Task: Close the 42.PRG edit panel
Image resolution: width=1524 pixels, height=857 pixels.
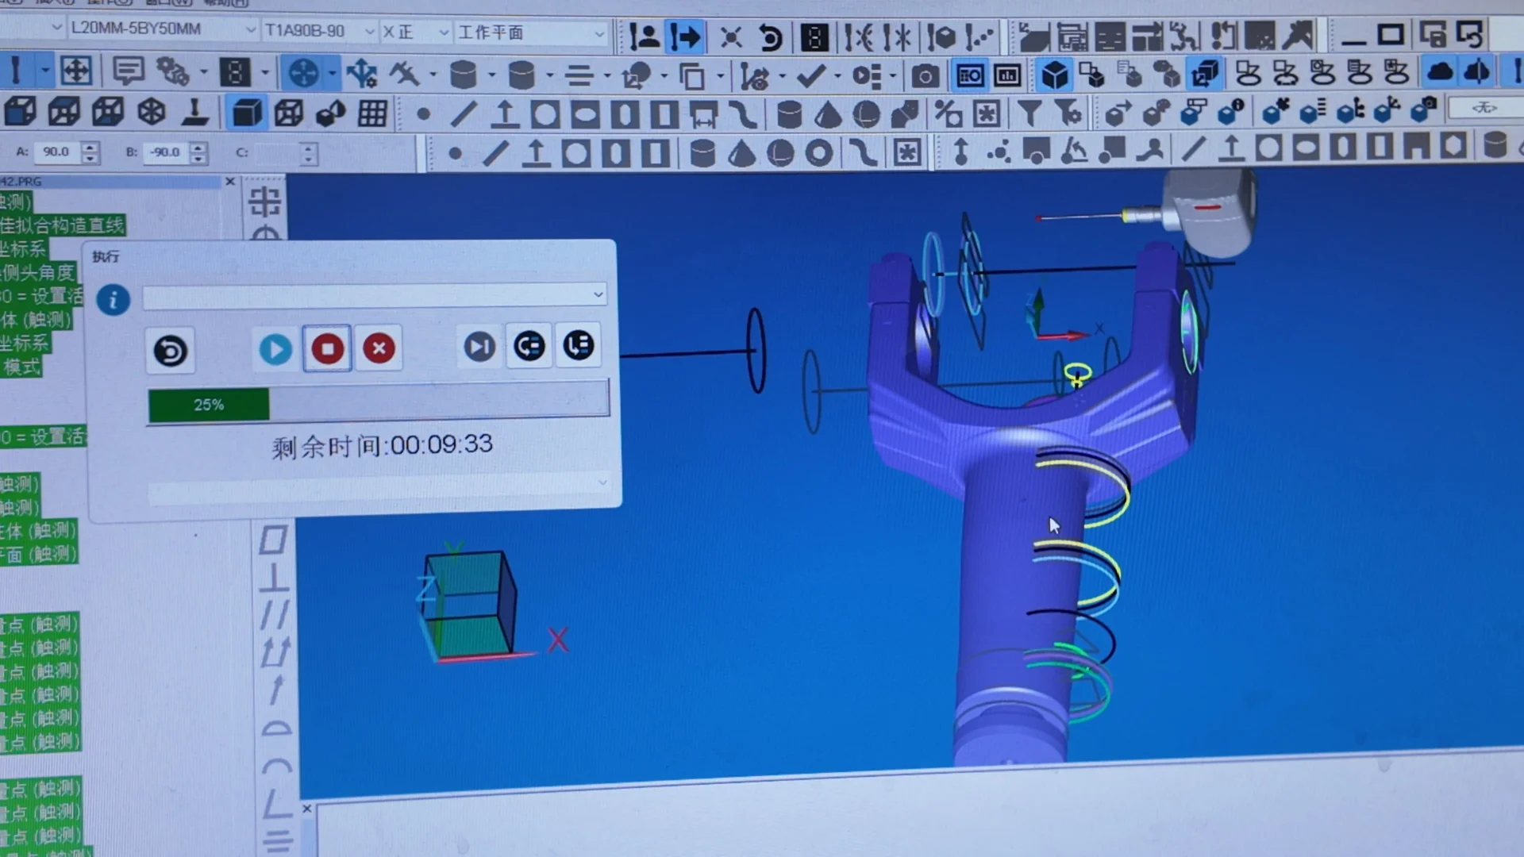Action: point(230,182)
